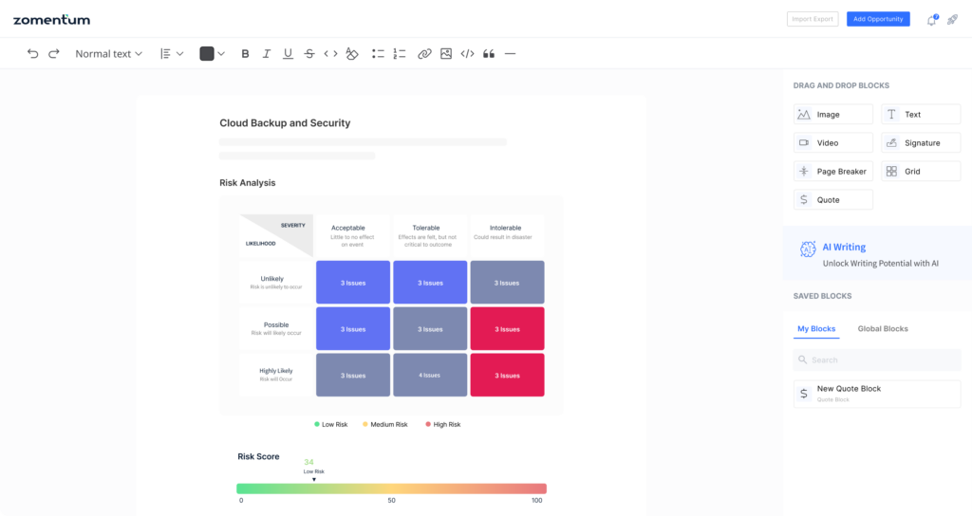Click the Highly Likely row label
The height and width of the screenshot is (516, 972).
tap(276, 375)
